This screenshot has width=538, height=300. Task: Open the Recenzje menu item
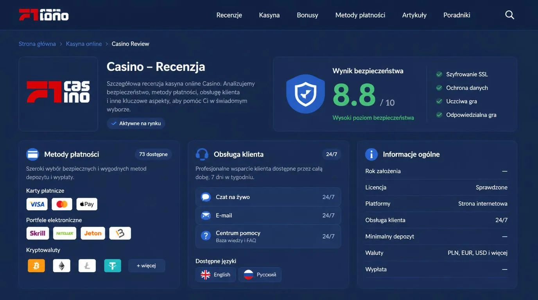coord(229,15)
